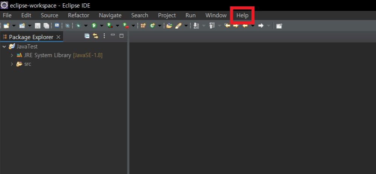
Task: Click the Forward navigation white arrow
Action: [x=261, y=26]
